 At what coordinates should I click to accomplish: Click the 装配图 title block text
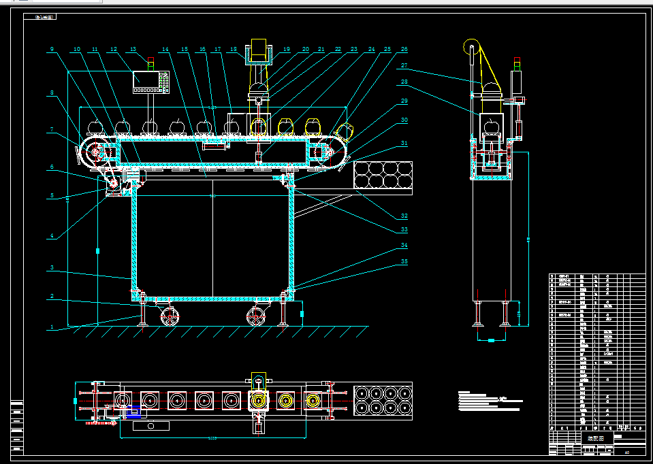596,438
